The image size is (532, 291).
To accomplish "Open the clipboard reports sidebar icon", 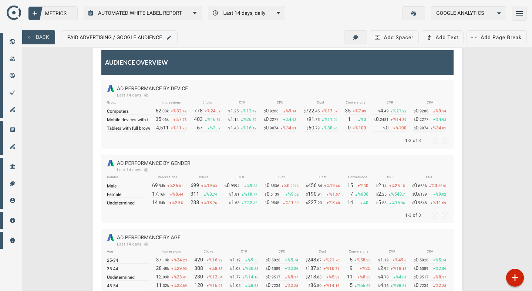I will (13, 129).
